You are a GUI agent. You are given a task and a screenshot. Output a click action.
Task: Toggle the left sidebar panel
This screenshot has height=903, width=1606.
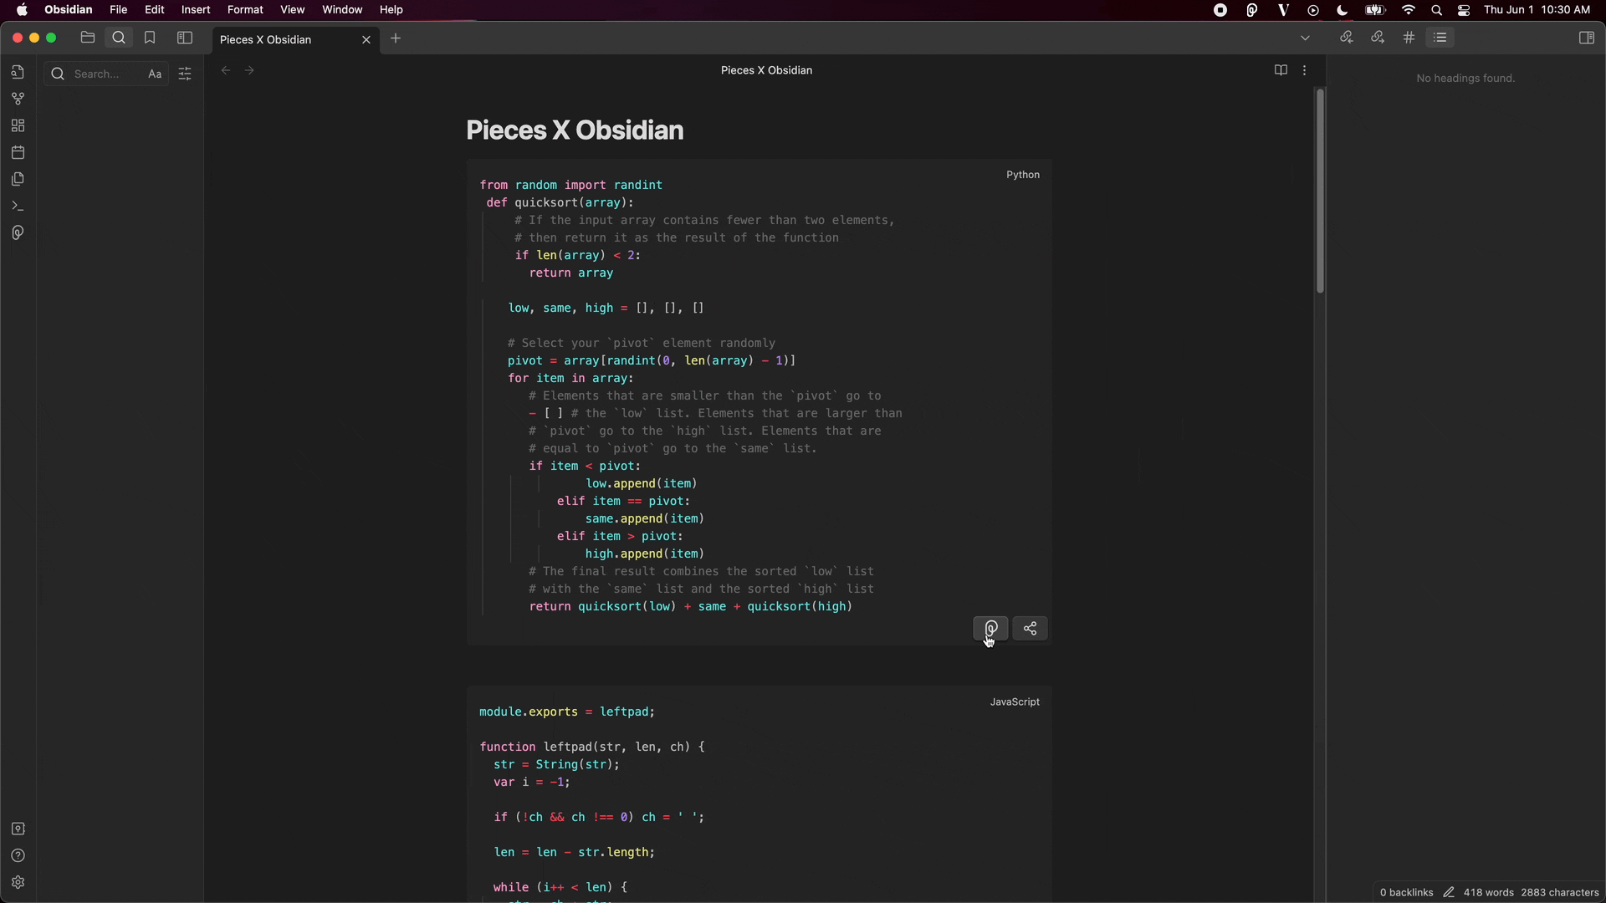pos(185,38)
